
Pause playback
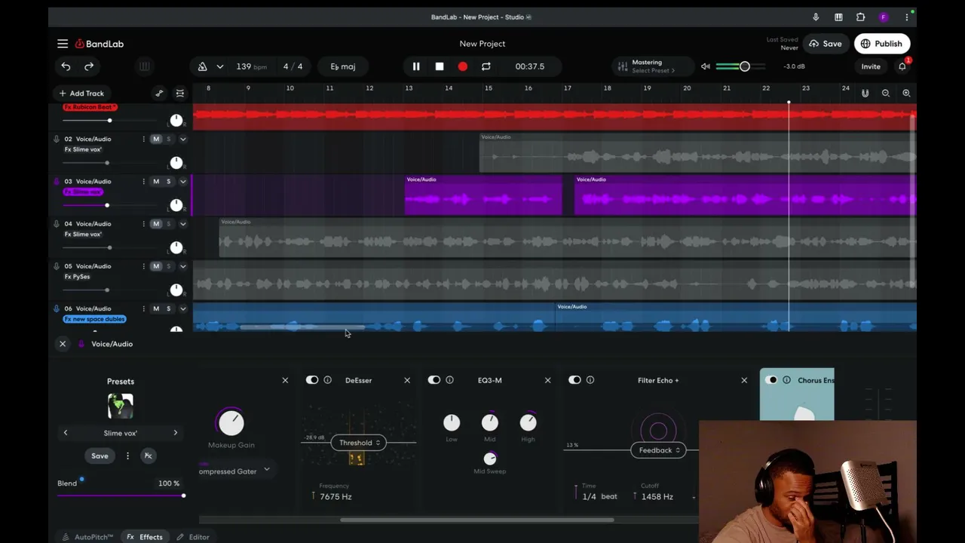[416, 66]
